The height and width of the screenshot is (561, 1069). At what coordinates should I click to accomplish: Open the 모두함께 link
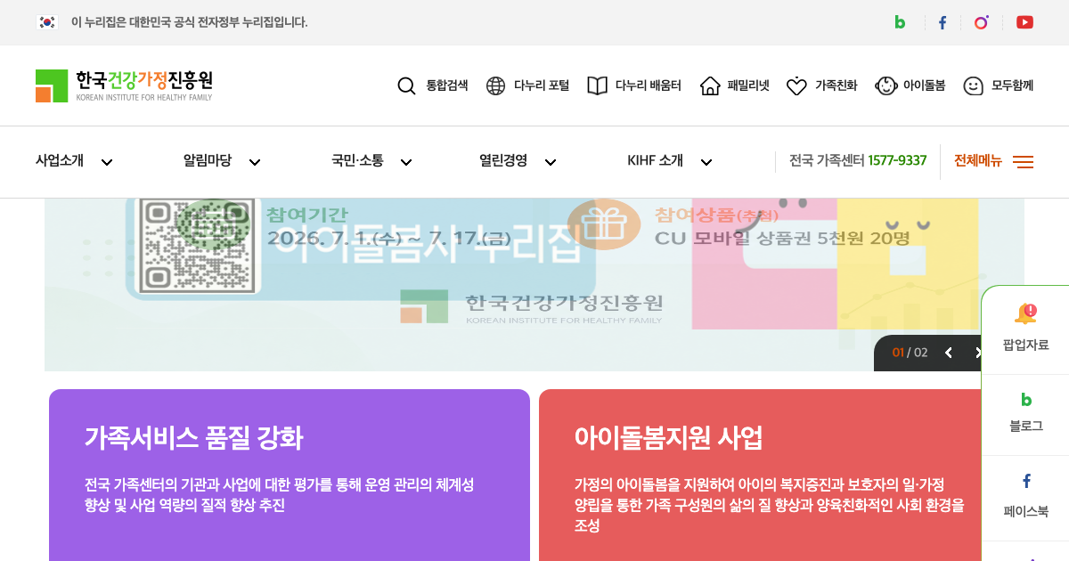click(1013, 85)
